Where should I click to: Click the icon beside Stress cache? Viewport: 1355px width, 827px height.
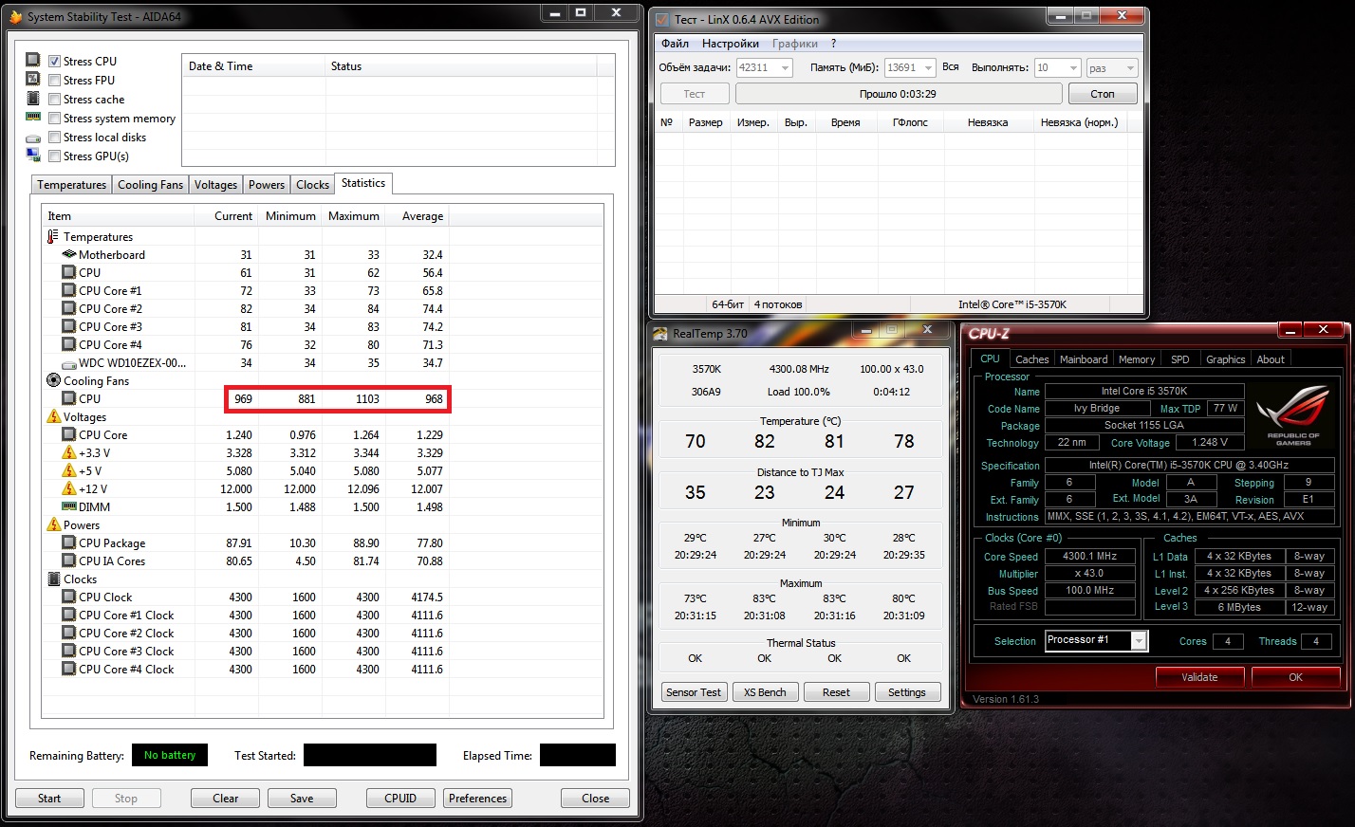(x=33, y=99)
